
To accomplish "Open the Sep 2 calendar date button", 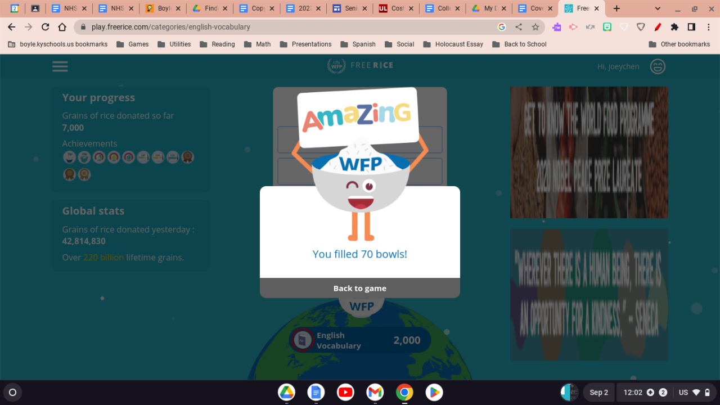I will 598,392.
